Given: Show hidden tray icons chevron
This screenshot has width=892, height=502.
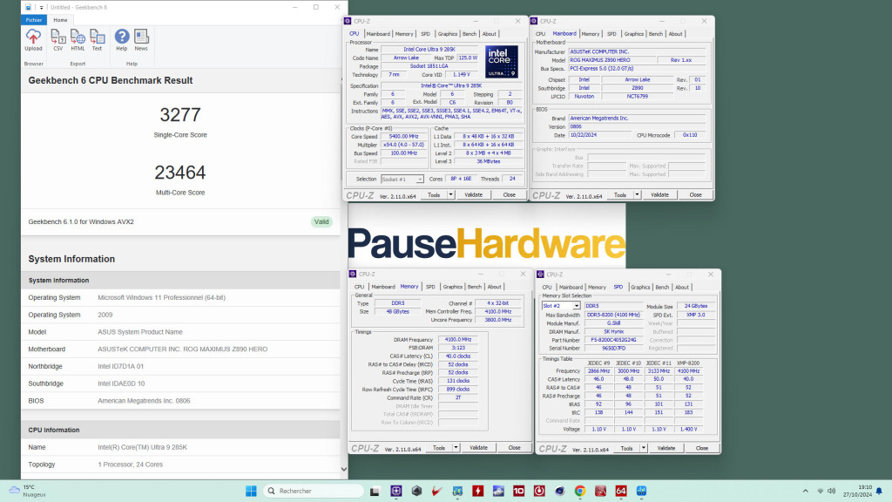Looking at the screenshot, I should pyautogui.click(x=805, y=492).
